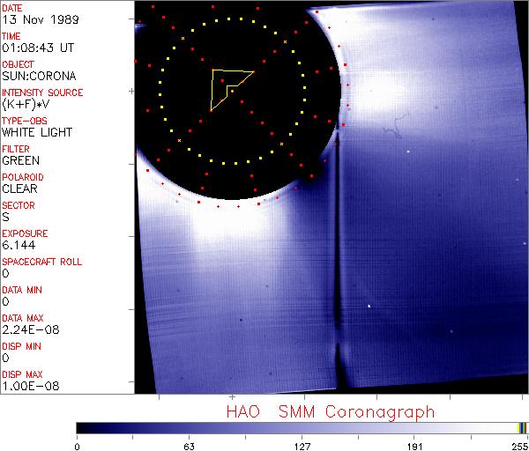Click the 'POLAROID' label
Screen dimensions: 529x451
(23, 177)
